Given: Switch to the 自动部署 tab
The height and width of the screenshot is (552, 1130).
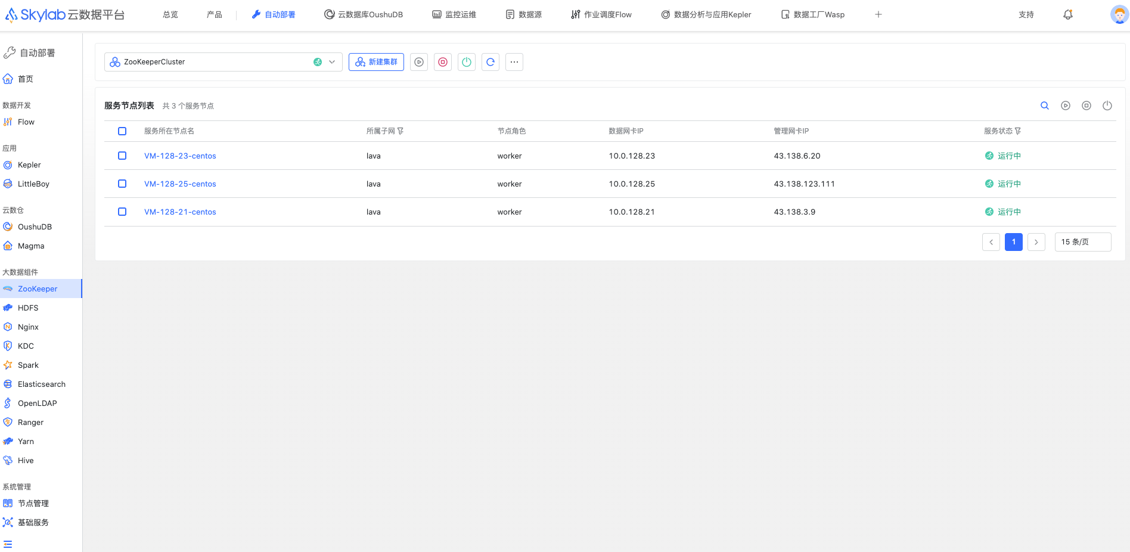Looking at the screenshot, I should coord(274,14).
